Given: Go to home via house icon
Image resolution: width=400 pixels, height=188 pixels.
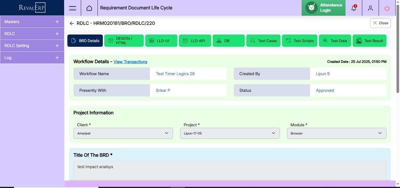Looking at the screenshot, I should point(89,8).
